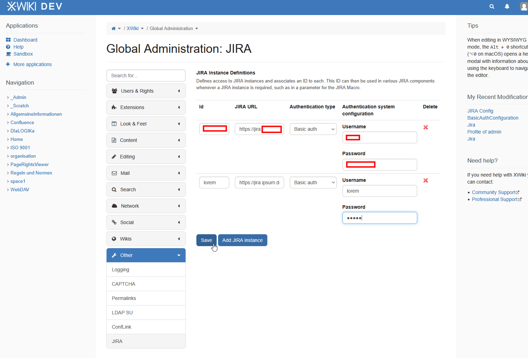
Task: Open Regeln und Normen in navigation
Action: pyautogui.click(x=31, y=173)
